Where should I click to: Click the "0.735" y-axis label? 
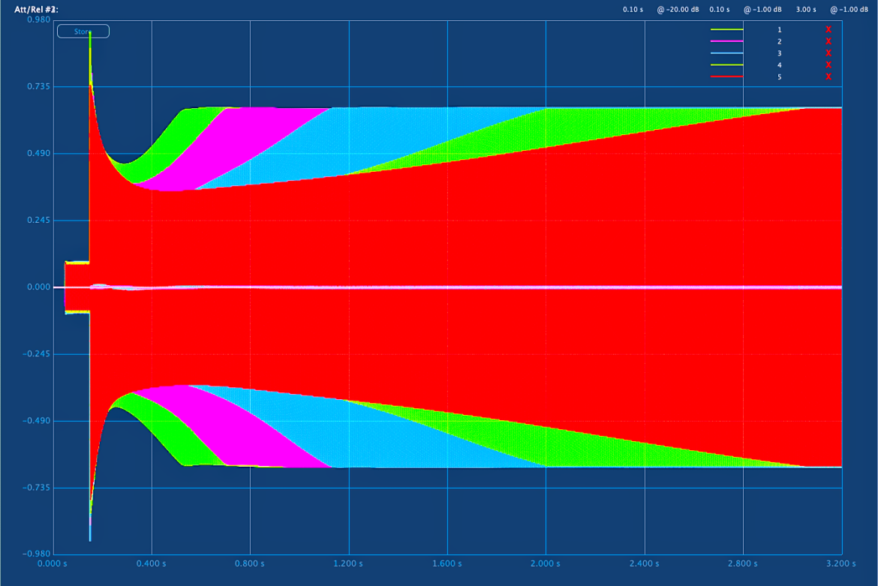click(38, 87)
